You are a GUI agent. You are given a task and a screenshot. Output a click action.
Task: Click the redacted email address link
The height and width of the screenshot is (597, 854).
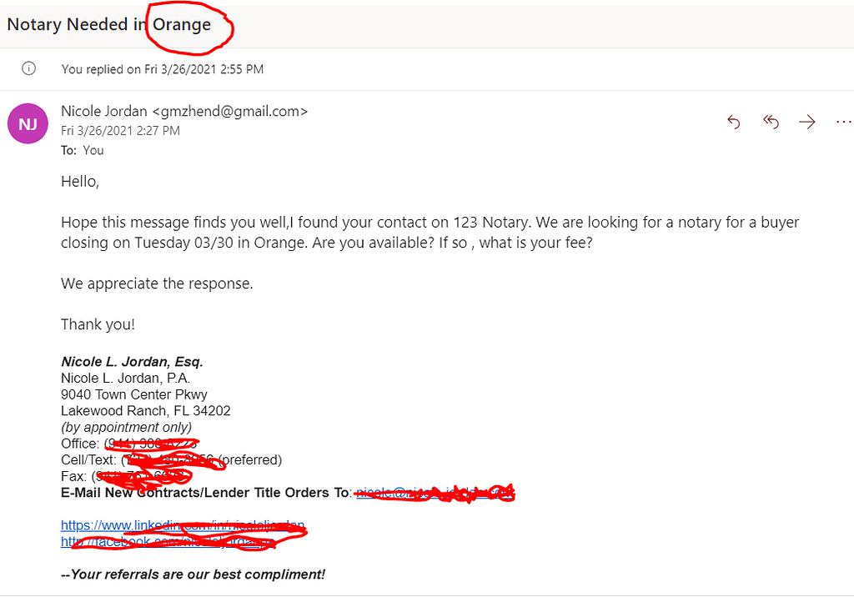(x=434, y=493)
